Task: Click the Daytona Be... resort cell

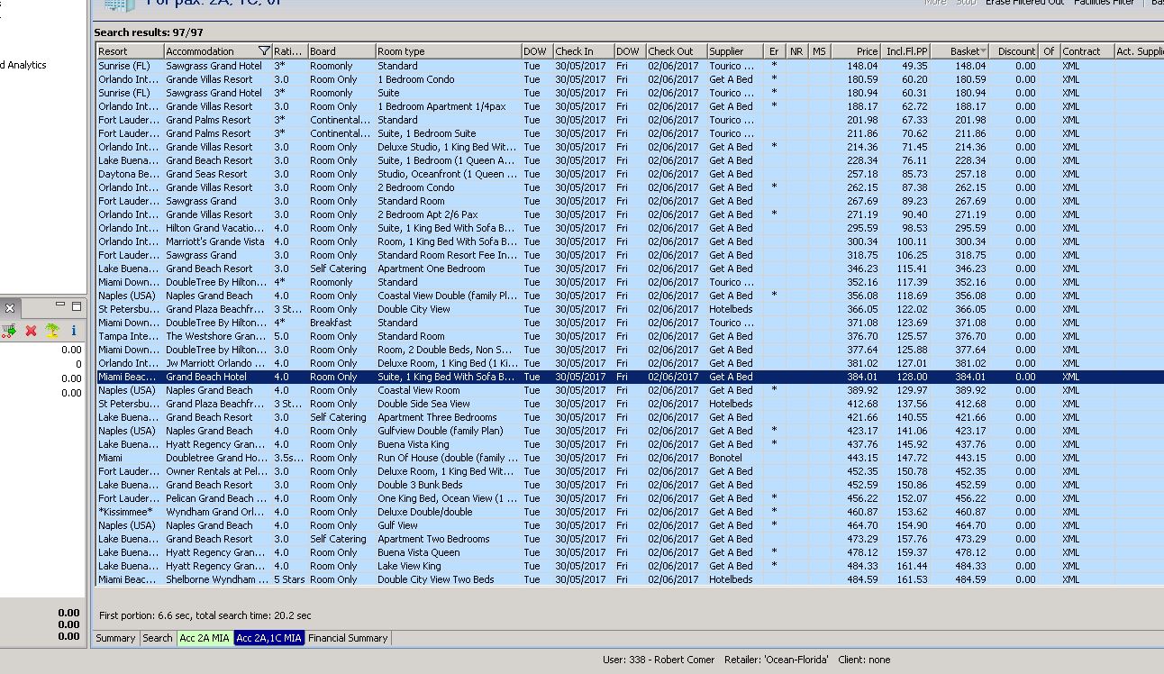Action: coord(130,174)
